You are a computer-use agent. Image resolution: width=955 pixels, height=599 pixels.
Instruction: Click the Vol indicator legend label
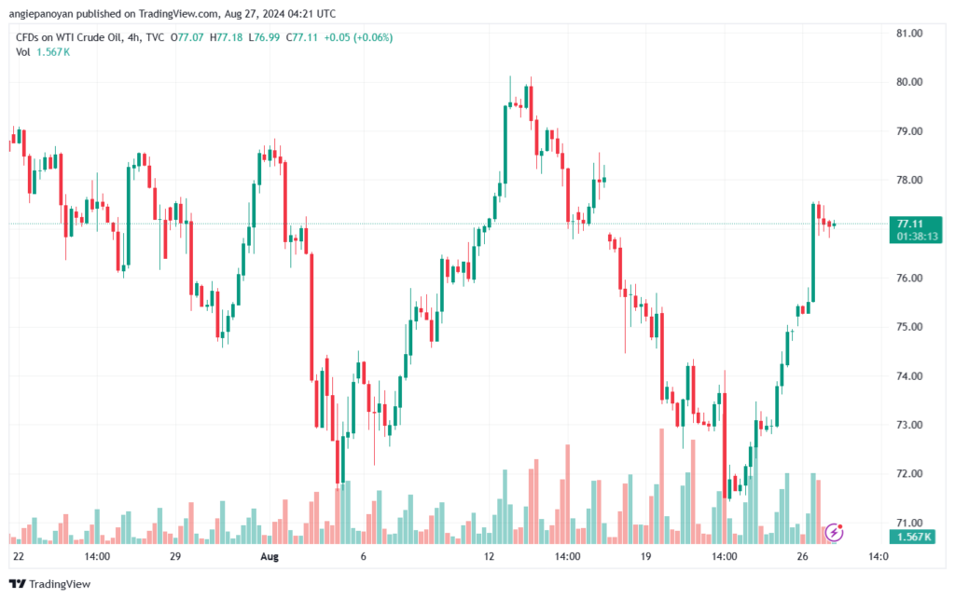(x=23, y=51)
